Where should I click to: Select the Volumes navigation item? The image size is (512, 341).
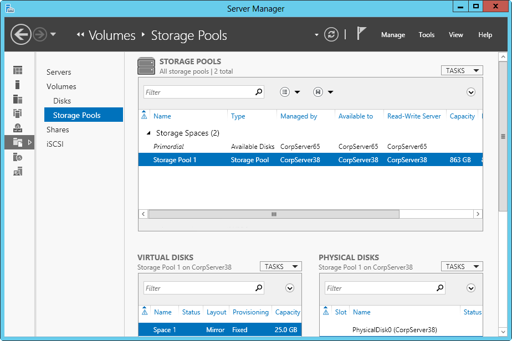pos(62,86)
